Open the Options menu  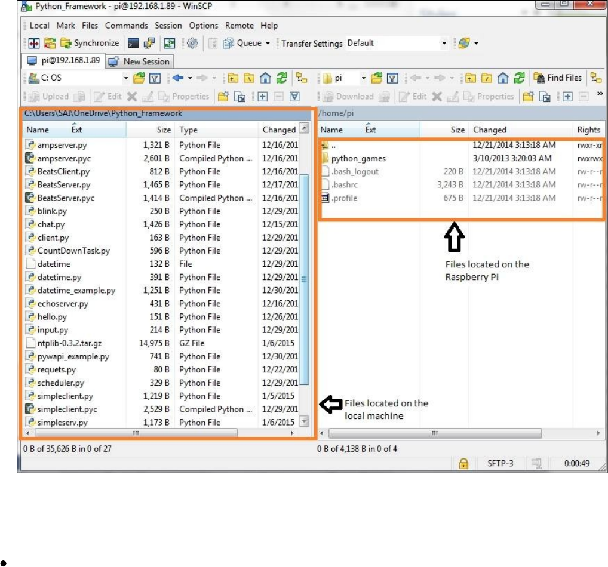(204, 26)
